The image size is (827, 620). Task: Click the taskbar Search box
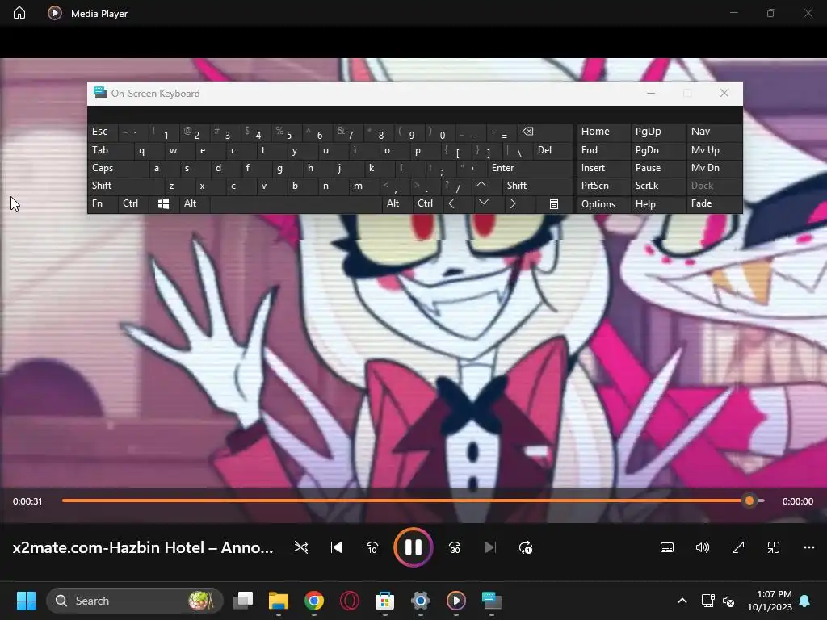(x=135, y=601)
